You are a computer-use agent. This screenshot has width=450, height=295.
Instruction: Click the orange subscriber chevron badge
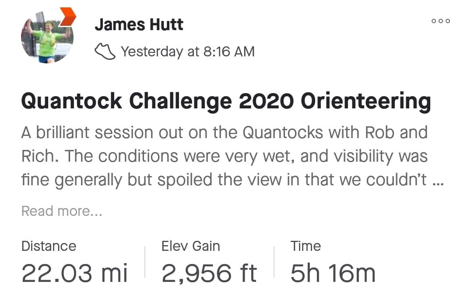(68, 17)
